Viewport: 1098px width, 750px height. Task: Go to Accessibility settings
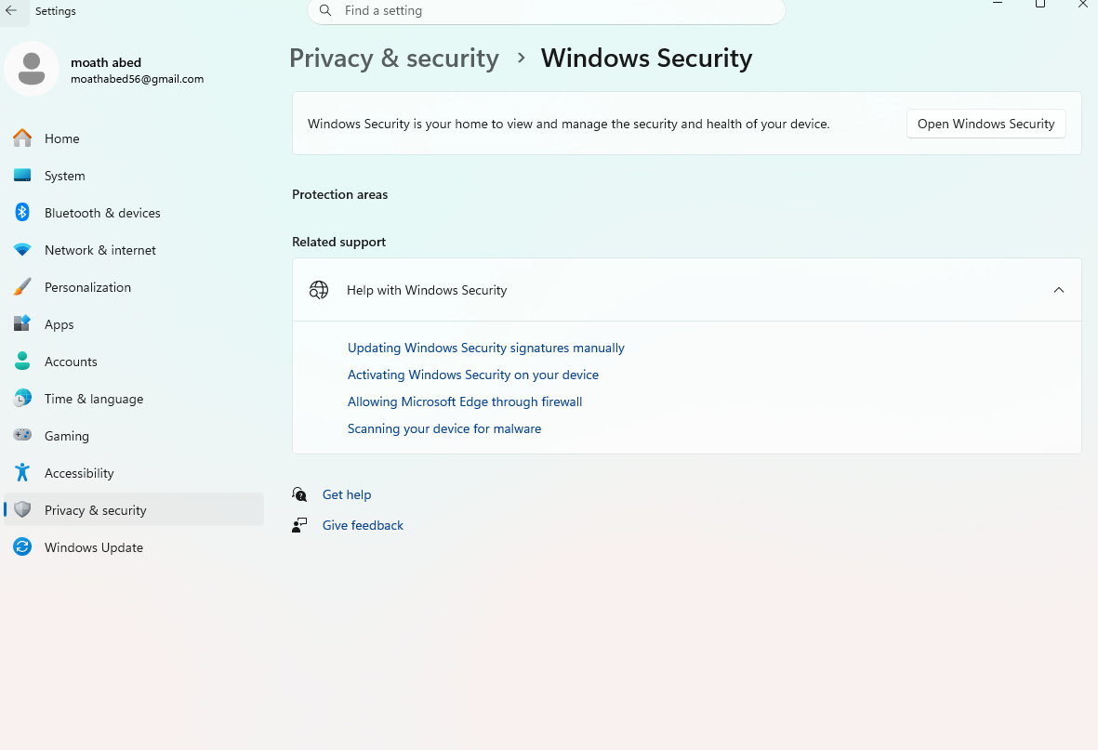click(134, 473)
